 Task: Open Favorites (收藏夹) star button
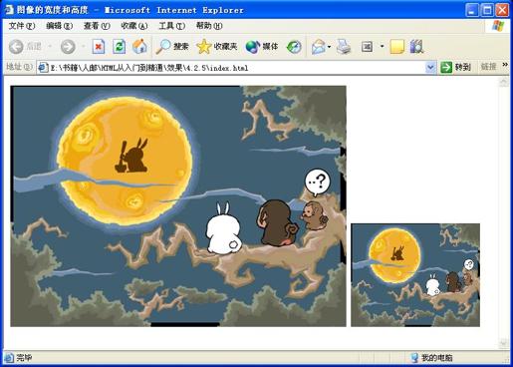(x=216, y=47)
